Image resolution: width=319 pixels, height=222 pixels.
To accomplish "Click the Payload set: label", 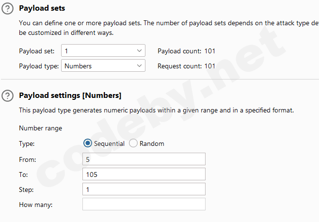I will coord(37,51).
